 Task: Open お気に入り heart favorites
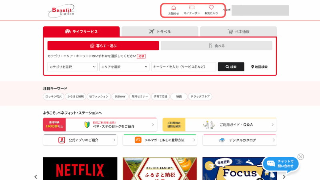(x=211, y=10)
